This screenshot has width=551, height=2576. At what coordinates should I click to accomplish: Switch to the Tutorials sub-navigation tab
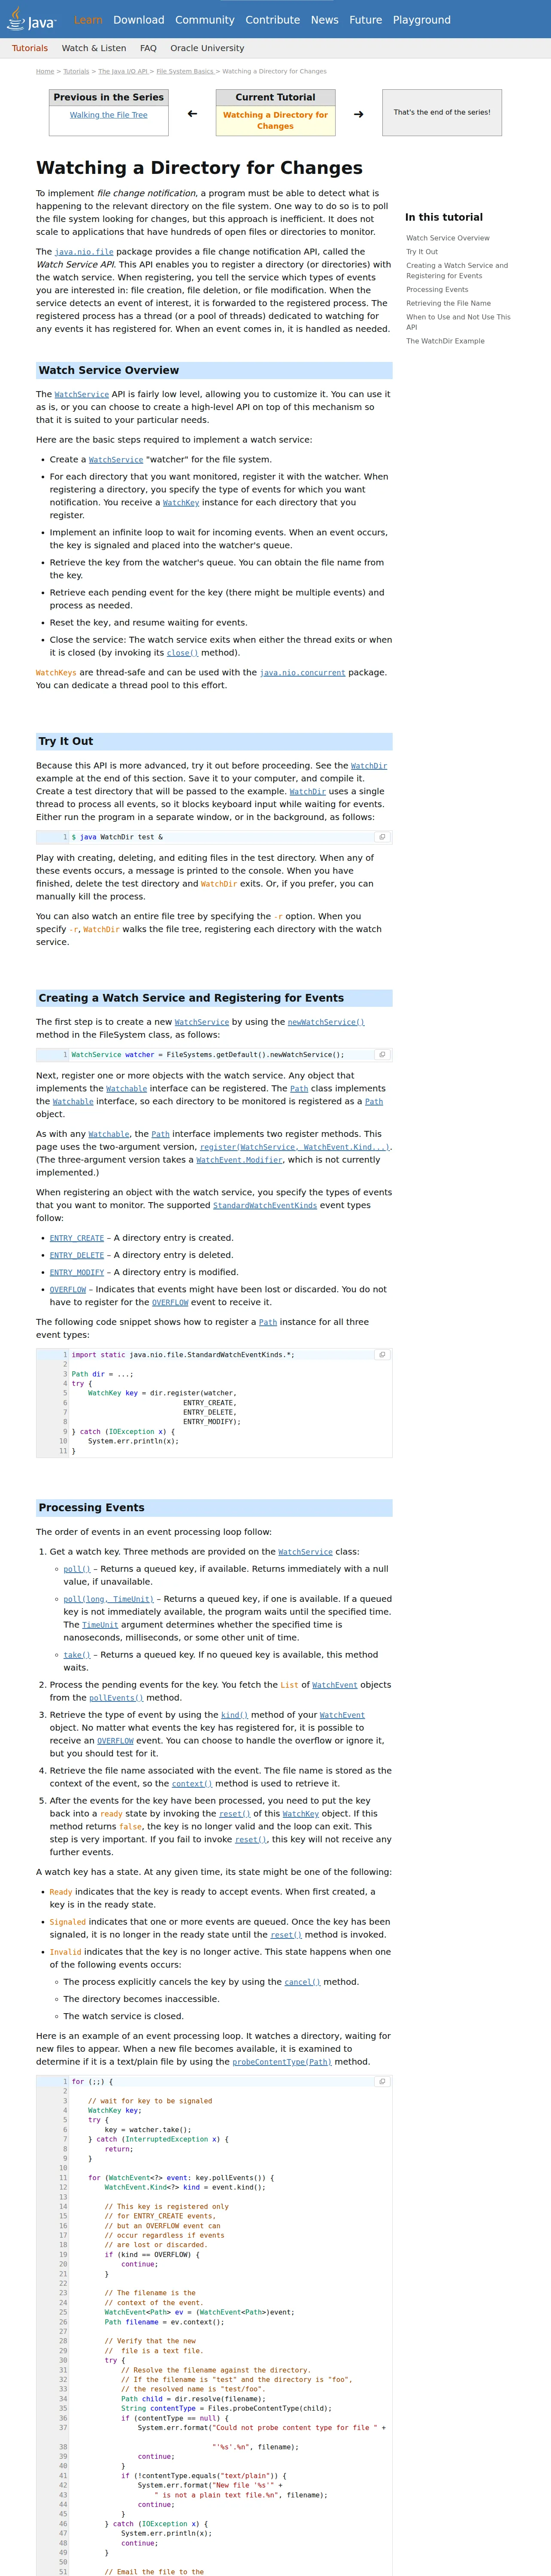30,48
